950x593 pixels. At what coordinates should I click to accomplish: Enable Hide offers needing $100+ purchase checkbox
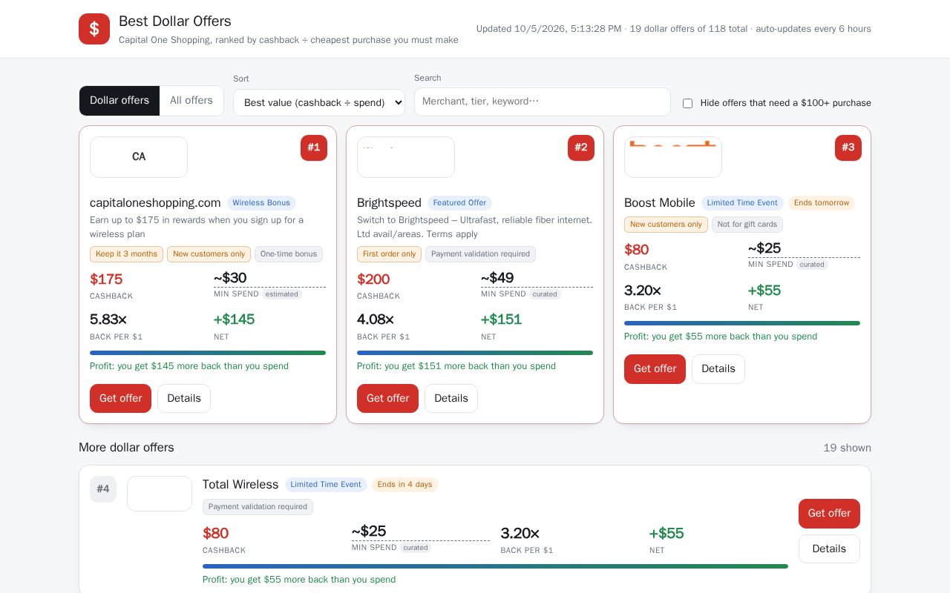tap(687, 103)
